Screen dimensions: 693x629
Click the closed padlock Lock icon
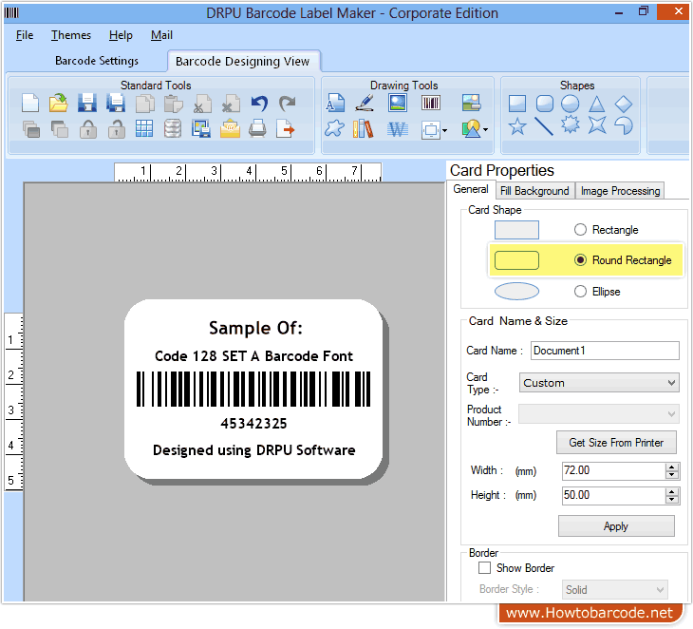tap(88, 129)
